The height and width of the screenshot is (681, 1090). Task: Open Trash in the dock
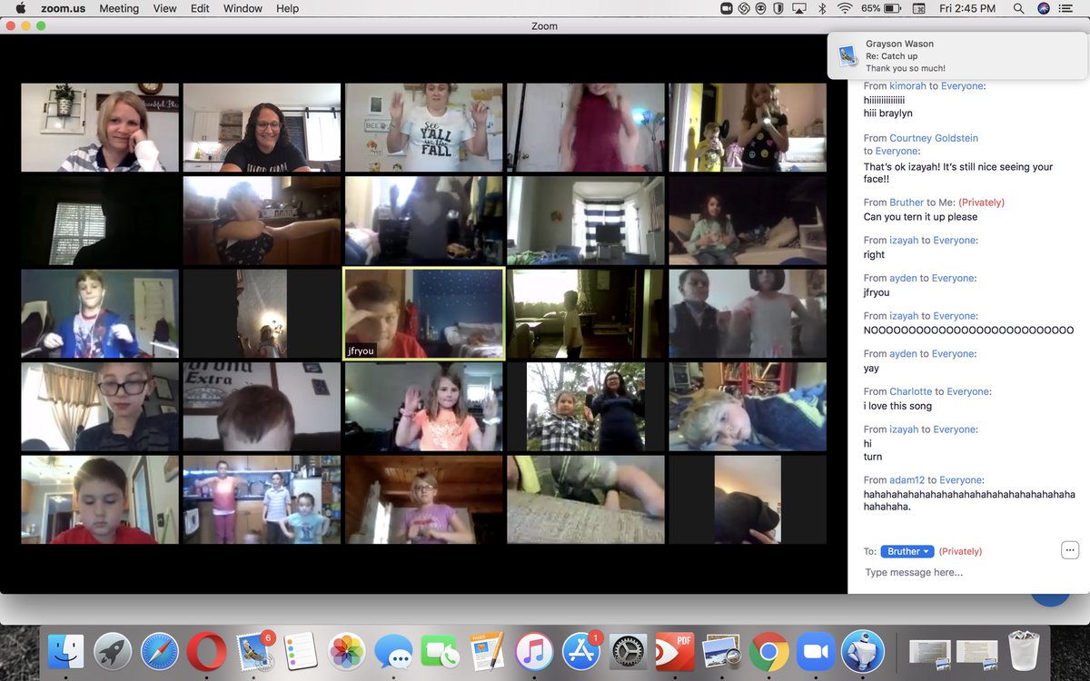pyautogui.click(x=1024, y=651)
